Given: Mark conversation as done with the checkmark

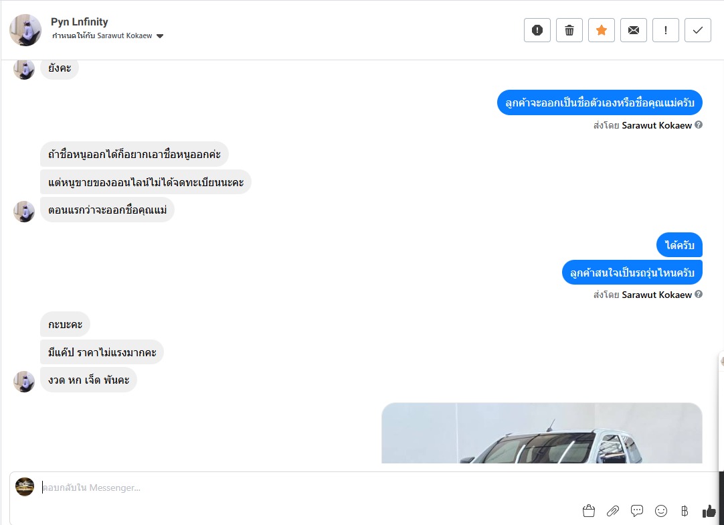Looking at the screenshot, I should tap(698, 31).
